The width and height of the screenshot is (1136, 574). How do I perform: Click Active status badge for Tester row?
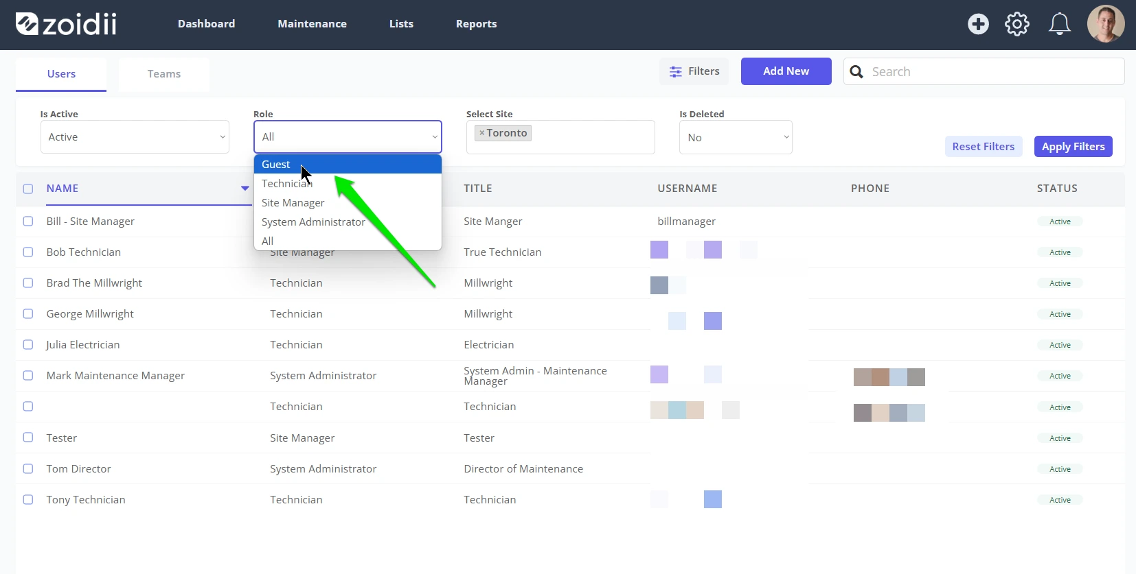click(1060, 438)
